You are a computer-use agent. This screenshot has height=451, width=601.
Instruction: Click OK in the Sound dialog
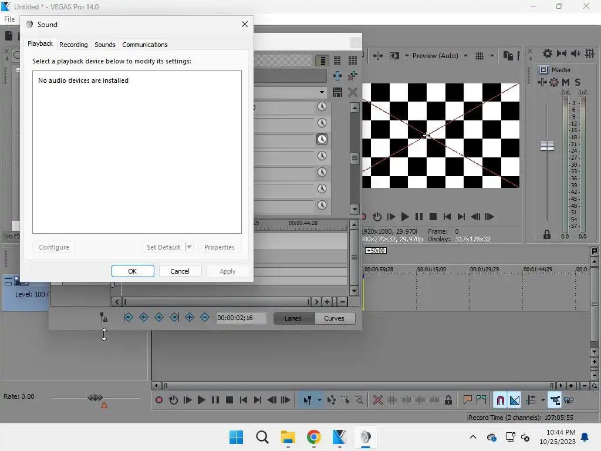pos(133,271)
